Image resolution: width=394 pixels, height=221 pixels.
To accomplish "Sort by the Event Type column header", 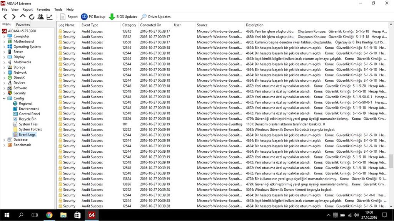I will point(100,25).
